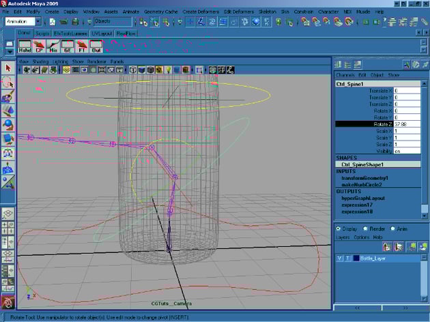Click the Hshd shelf icon

[x=23, y=48]
